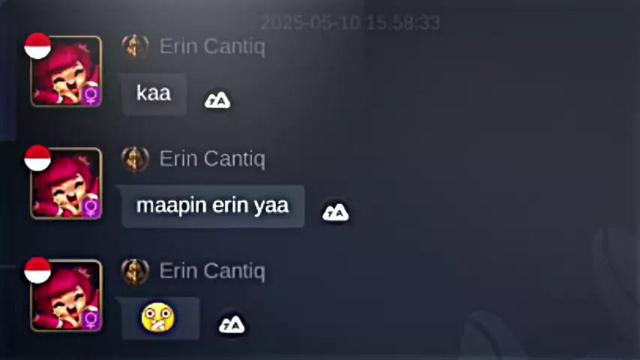Select the "kaa" chat bubble
Viewport: 640px width, 360px height.
click(154, 94)
